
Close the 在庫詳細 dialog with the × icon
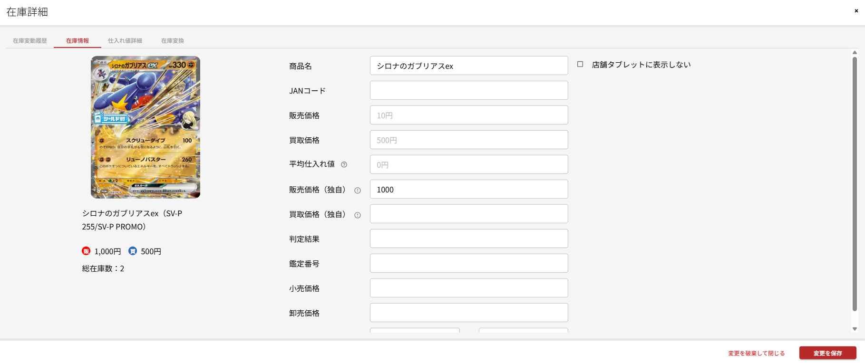point(856,11)
